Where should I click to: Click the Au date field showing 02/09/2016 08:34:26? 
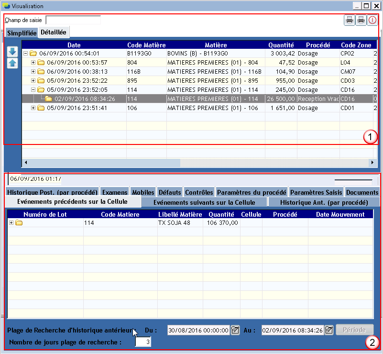[x=292, y=330]
